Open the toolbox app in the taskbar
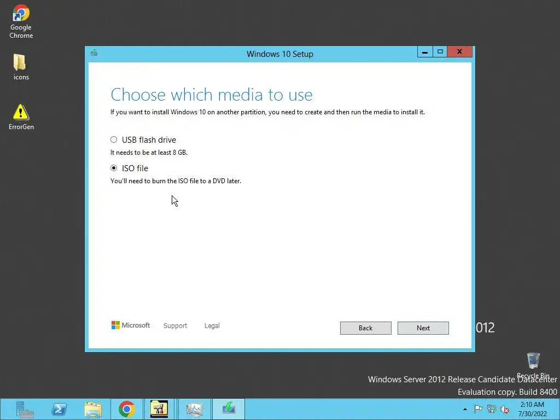The image size is (560, 420). pos(159,409)
